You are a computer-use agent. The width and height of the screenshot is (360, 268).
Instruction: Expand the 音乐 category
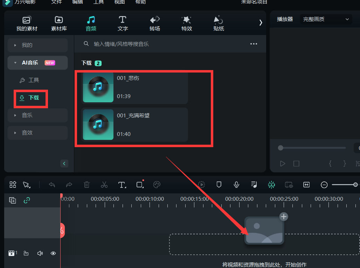click(x=38, y=115)
